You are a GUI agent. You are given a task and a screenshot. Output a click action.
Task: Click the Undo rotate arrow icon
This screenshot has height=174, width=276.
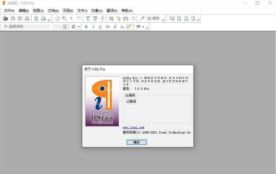tap(79, 19)
